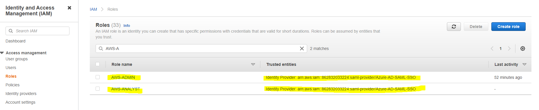This screenshot has width=539, height=110.
Task: Sort by Last activity column arrow
Action: [524, 64]
